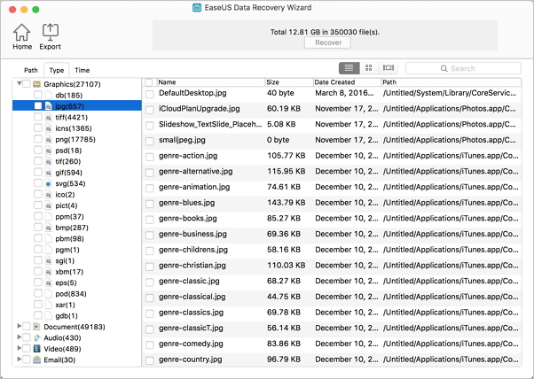Select the genre-country.jpg file name

(191, 360)
